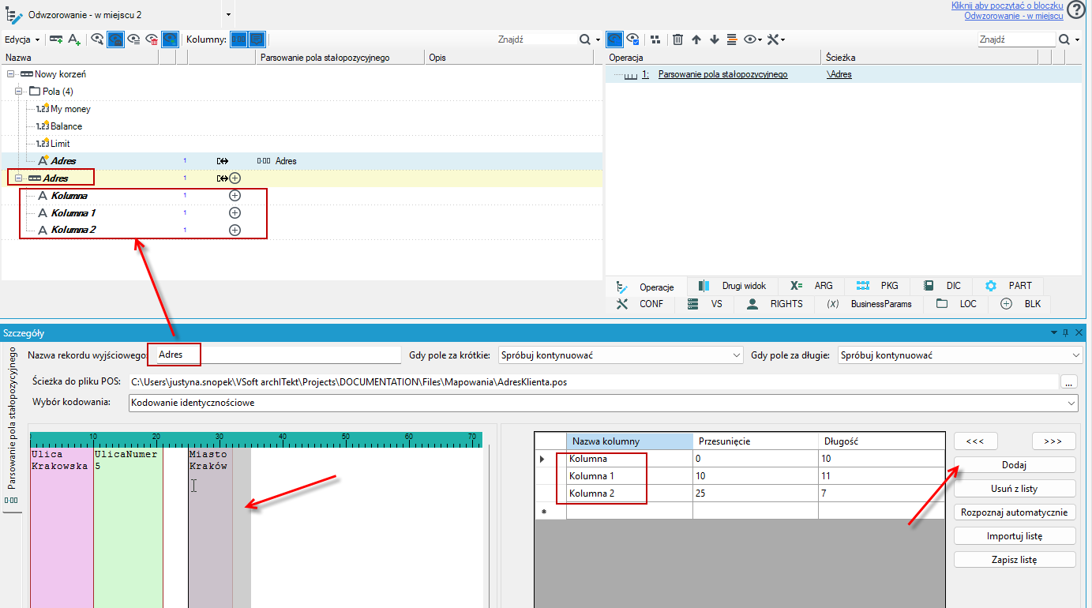
Task: Click the orange lines align icon
Action: coord(732,39)
